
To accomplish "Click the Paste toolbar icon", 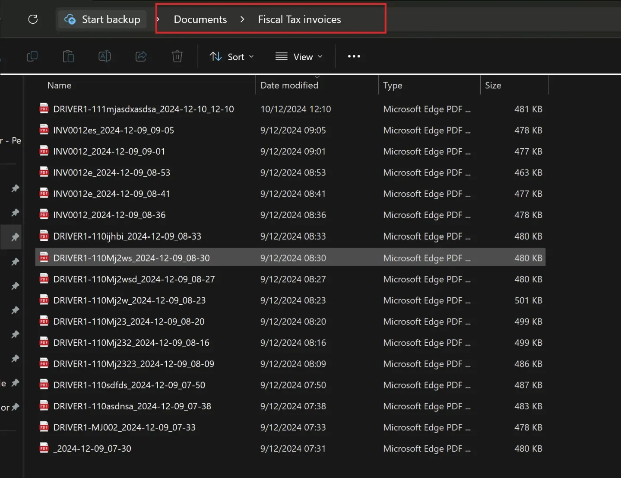I will 68,57.
